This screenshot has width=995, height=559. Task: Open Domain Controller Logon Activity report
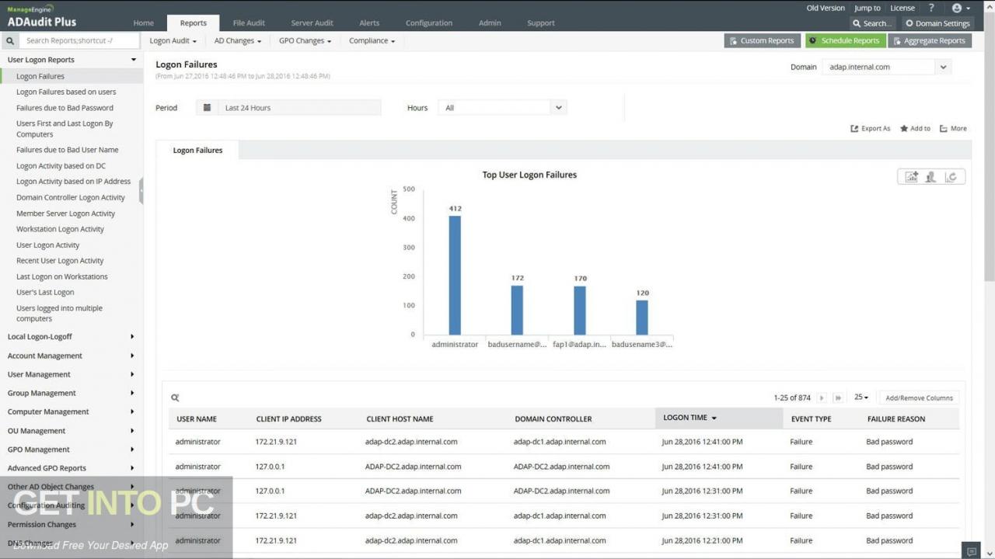tap(71, 198)
